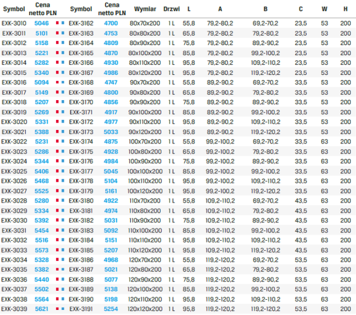
Task: Click symbol EXK-3037
Action: click(x=14, y=289)
